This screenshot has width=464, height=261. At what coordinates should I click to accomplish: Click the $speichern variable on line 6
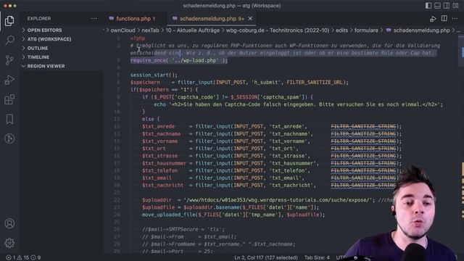(145, 83)
